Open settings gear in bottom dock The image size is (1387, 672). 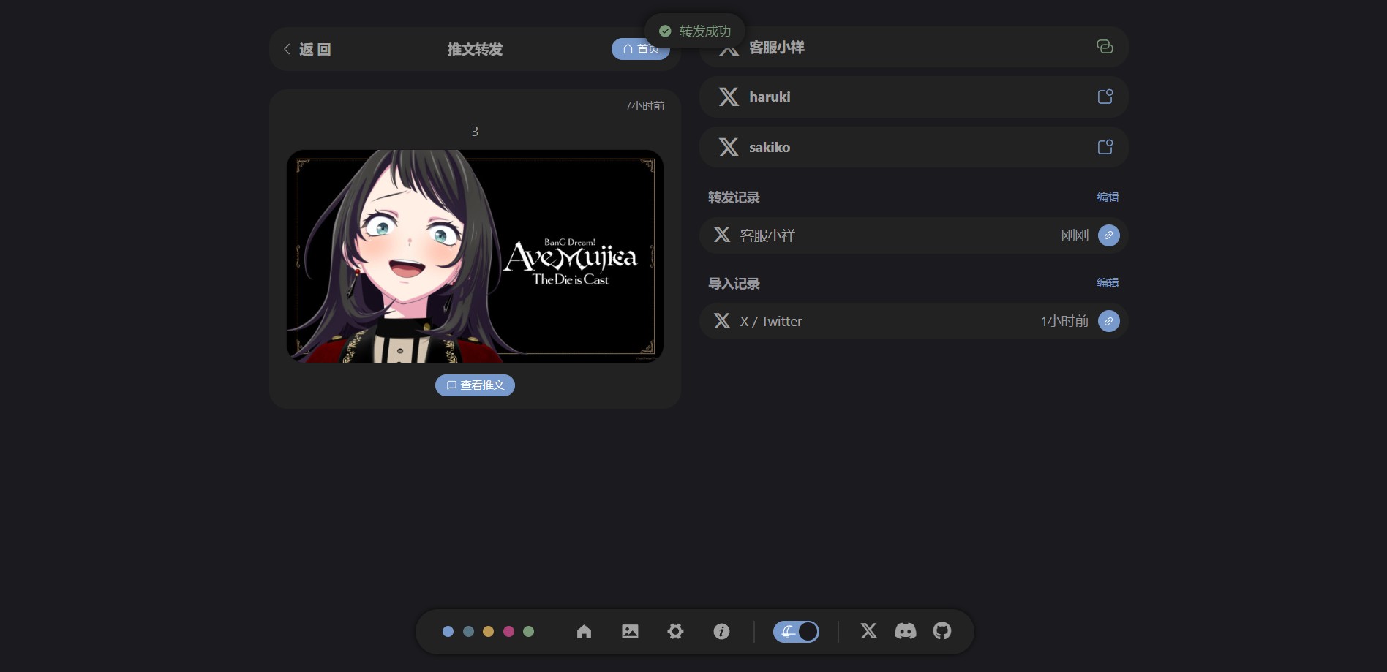(x=675, y=631)
